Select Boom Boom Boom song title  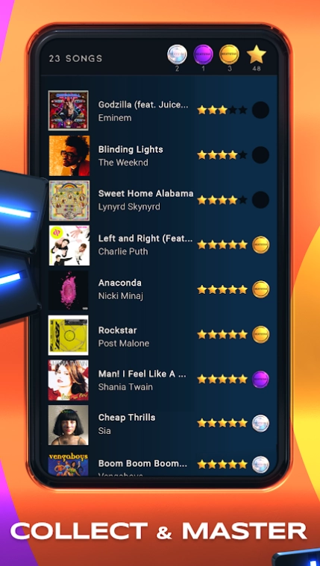[142, 464]
